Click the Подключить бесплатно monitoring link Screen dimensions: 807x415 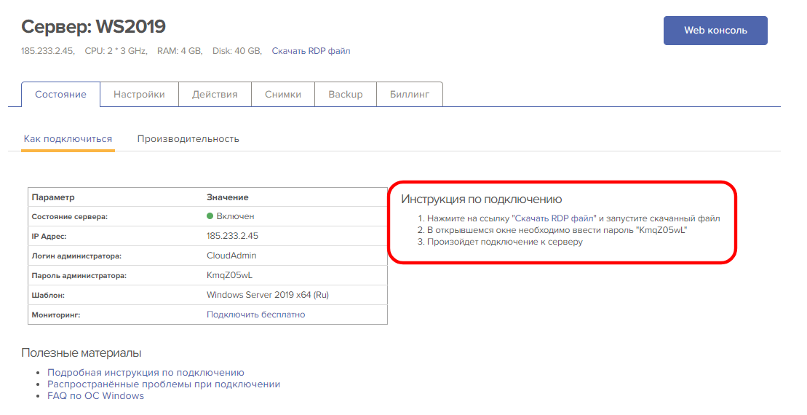point(255,315)
